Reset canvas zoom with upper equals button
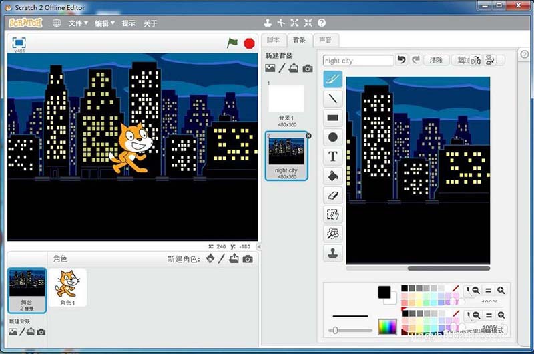This screenshot has width=534, height=354. click(x=489, y=290)
